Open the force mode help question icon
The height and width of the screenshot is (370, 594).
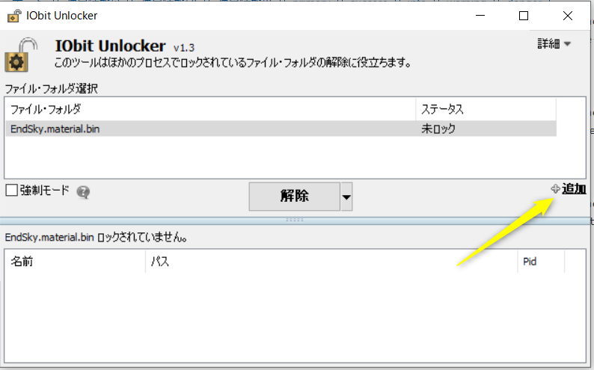coord(83,192)
